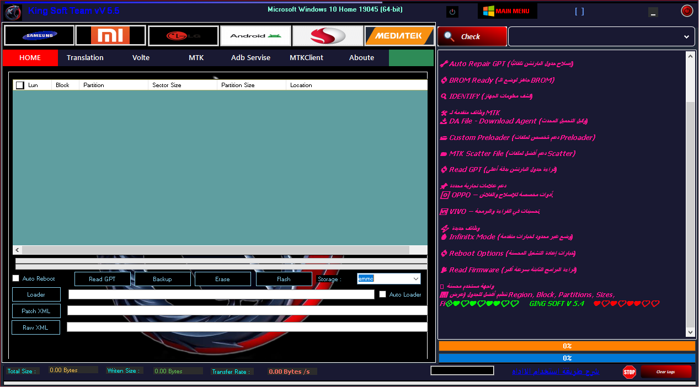Viewport: 699px width, 387px height.
Task: Click the Read GPT button
Action: point(103,279)
